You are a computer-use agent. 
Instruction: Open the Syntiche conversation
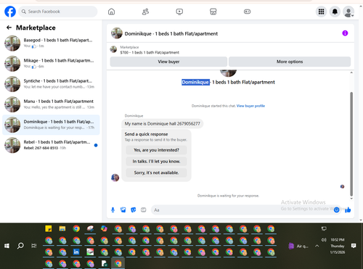(x=51, y=84)
